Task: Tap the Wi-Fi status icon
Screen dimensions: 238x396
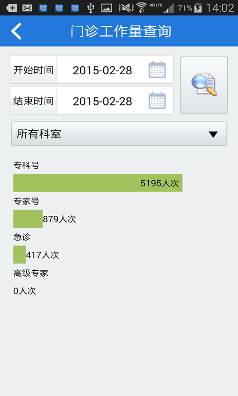Action: (141, 8)
